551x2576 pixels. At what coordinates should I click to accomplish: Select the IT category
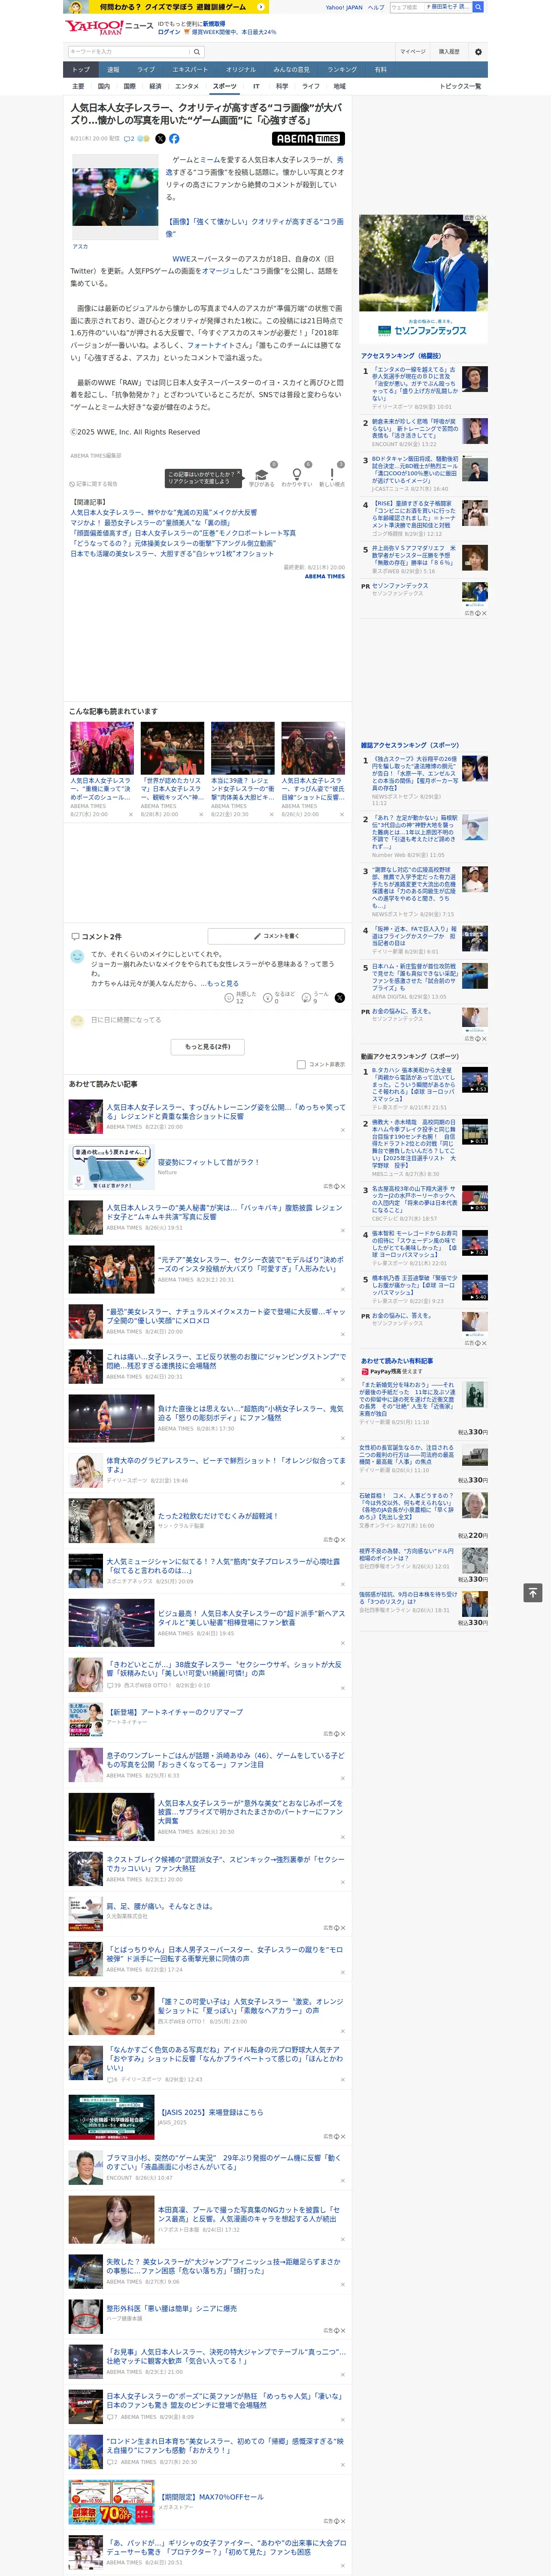tap(256, 87)
